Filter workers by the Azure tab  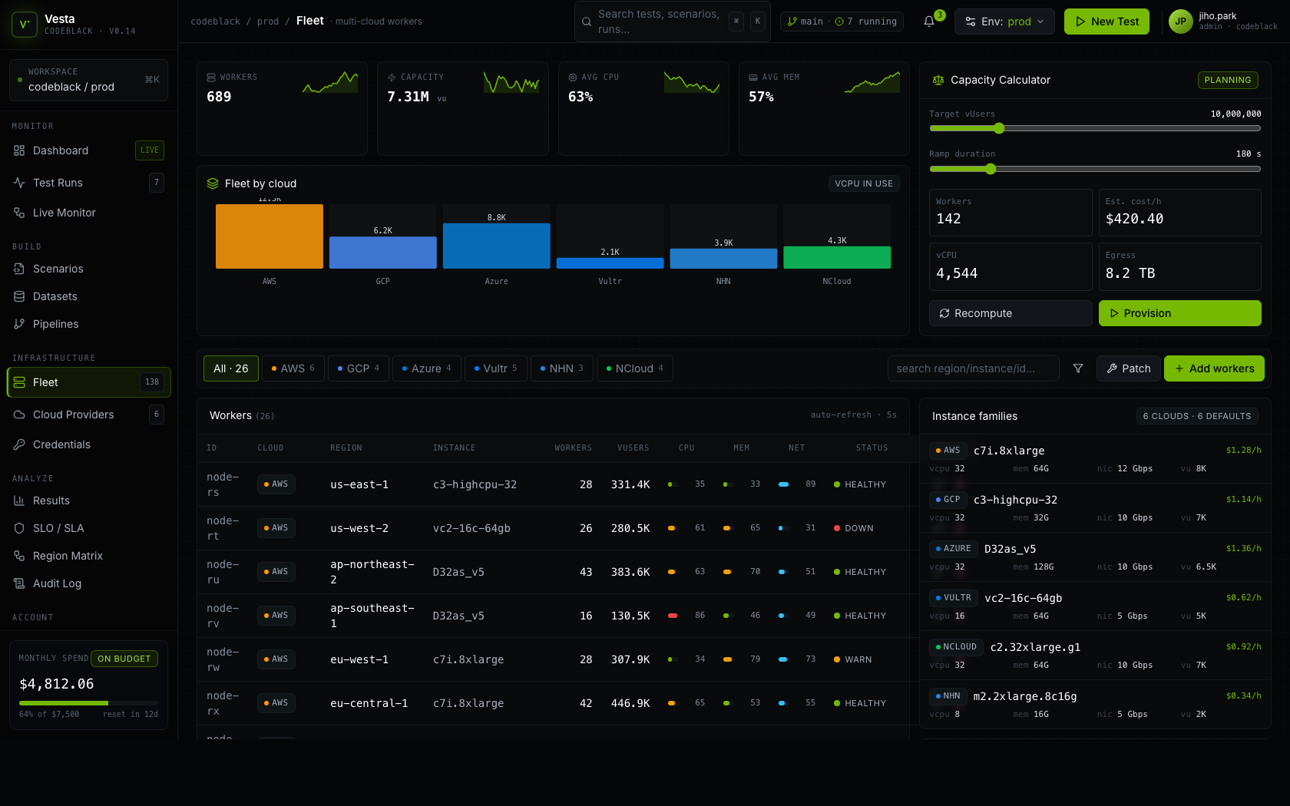426,368
